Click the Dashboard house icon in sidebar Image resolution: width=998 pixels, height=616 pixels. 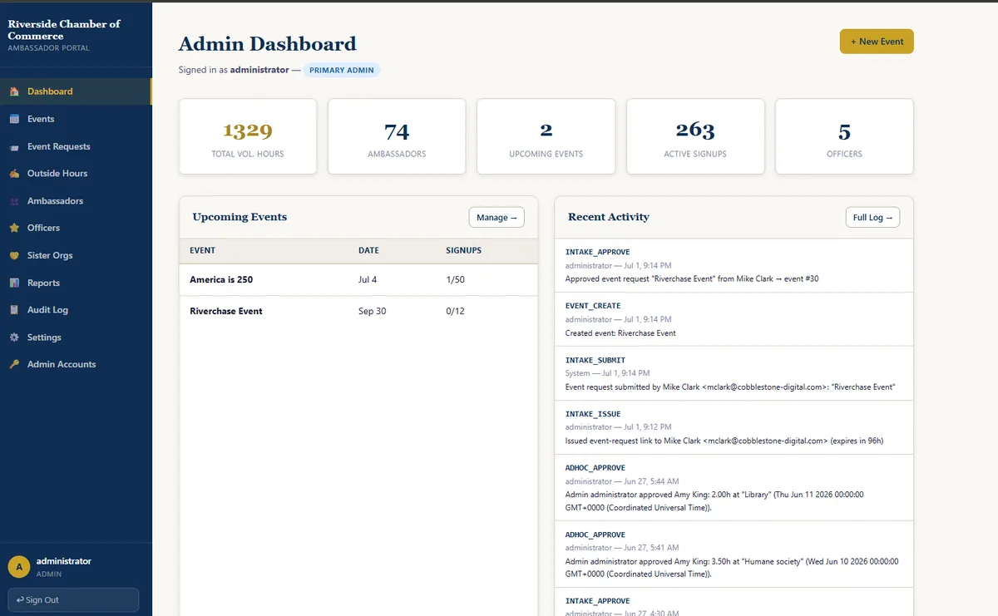[14, 91]
